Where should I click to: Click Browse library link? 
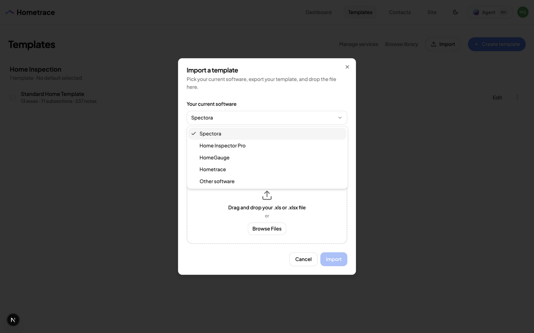[x=401, y=44]
